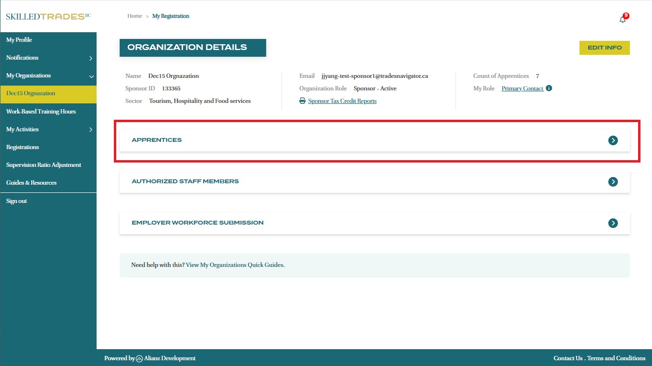Open Supervision Ratio Adjustment page

click(44, 165)
